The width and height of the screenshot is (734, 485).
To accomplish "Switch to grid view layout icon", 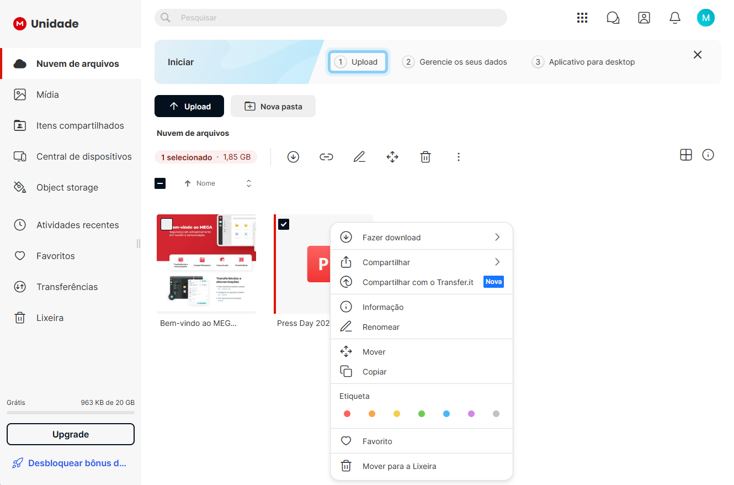I will point(685,155).
